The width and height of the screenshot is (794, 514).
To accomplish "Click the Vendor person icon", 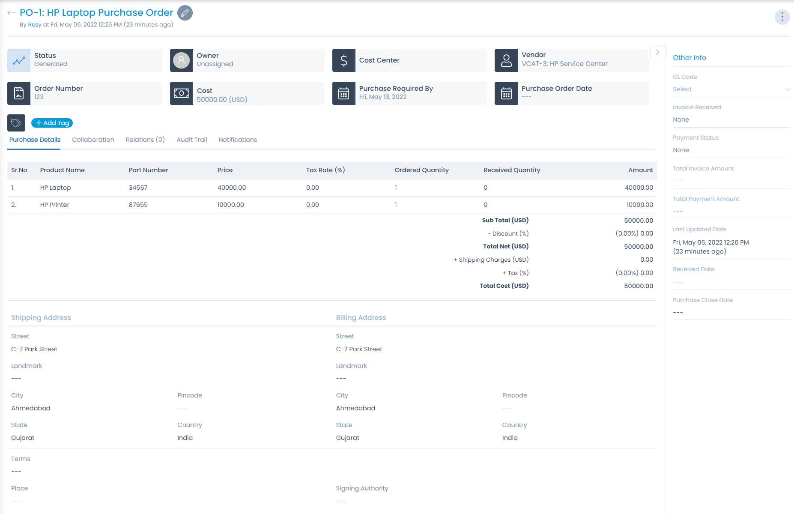I will 506,60.
